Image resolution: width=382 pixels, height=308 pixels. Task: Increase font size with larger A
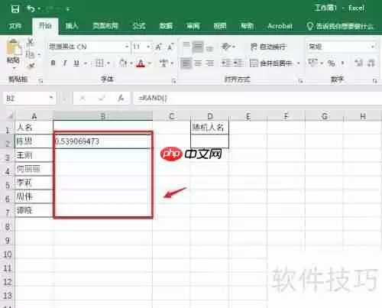pos(159,47)
